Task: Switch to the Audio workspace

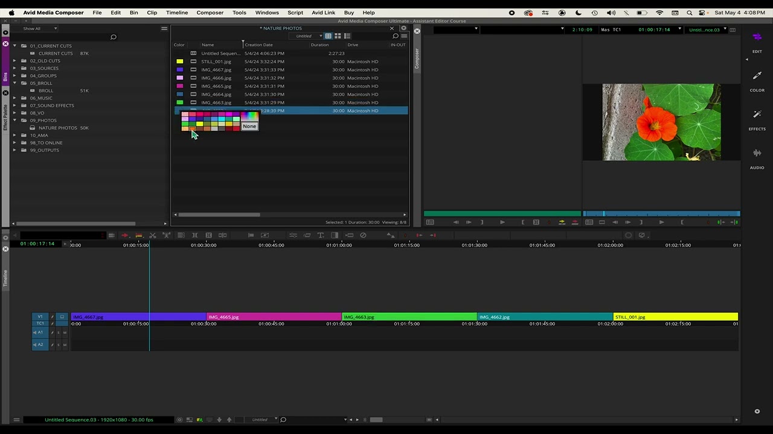Action: click(x=757, y=158)
